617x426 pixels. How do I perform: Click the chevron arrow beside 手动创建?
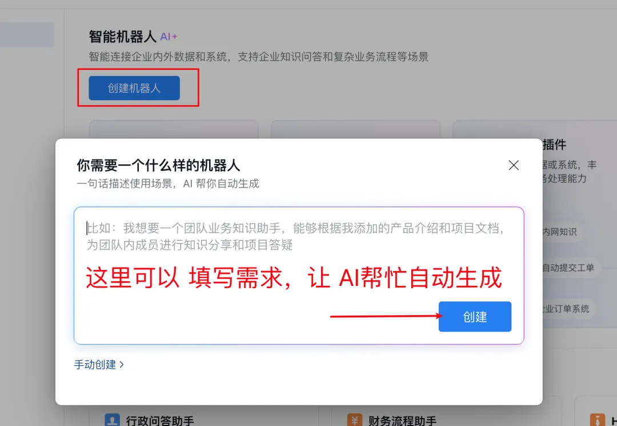tap(122, 365)
